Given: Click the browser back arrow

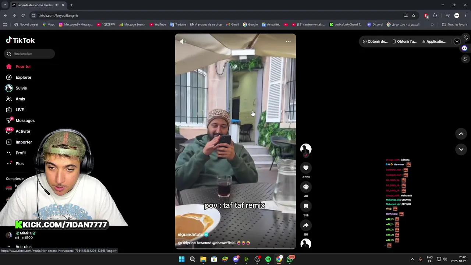Looking at the screenshot, I should [5, 15].
